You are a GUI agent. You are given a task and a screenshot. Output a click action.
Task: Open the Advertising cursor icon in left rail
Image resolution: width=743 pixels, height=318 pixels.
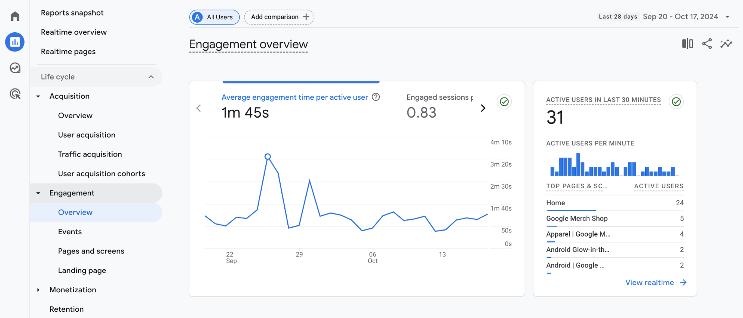tap(15, 94)
